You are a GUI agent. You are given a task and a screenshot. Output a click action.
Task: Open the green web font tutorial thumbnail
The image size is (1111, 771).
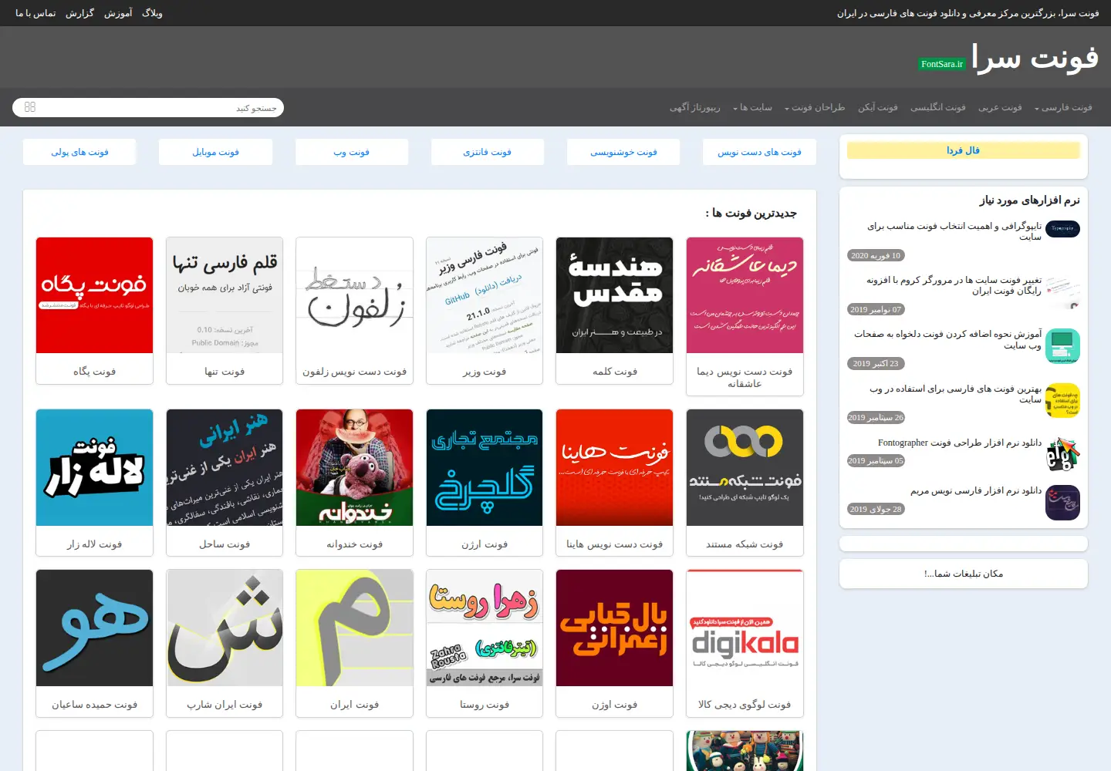1062,346
